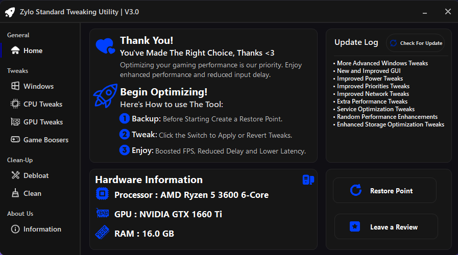This screenshot has width=458, height=255.
Task: Close the Zylo utility window
Action: click(x=448, y=12)
